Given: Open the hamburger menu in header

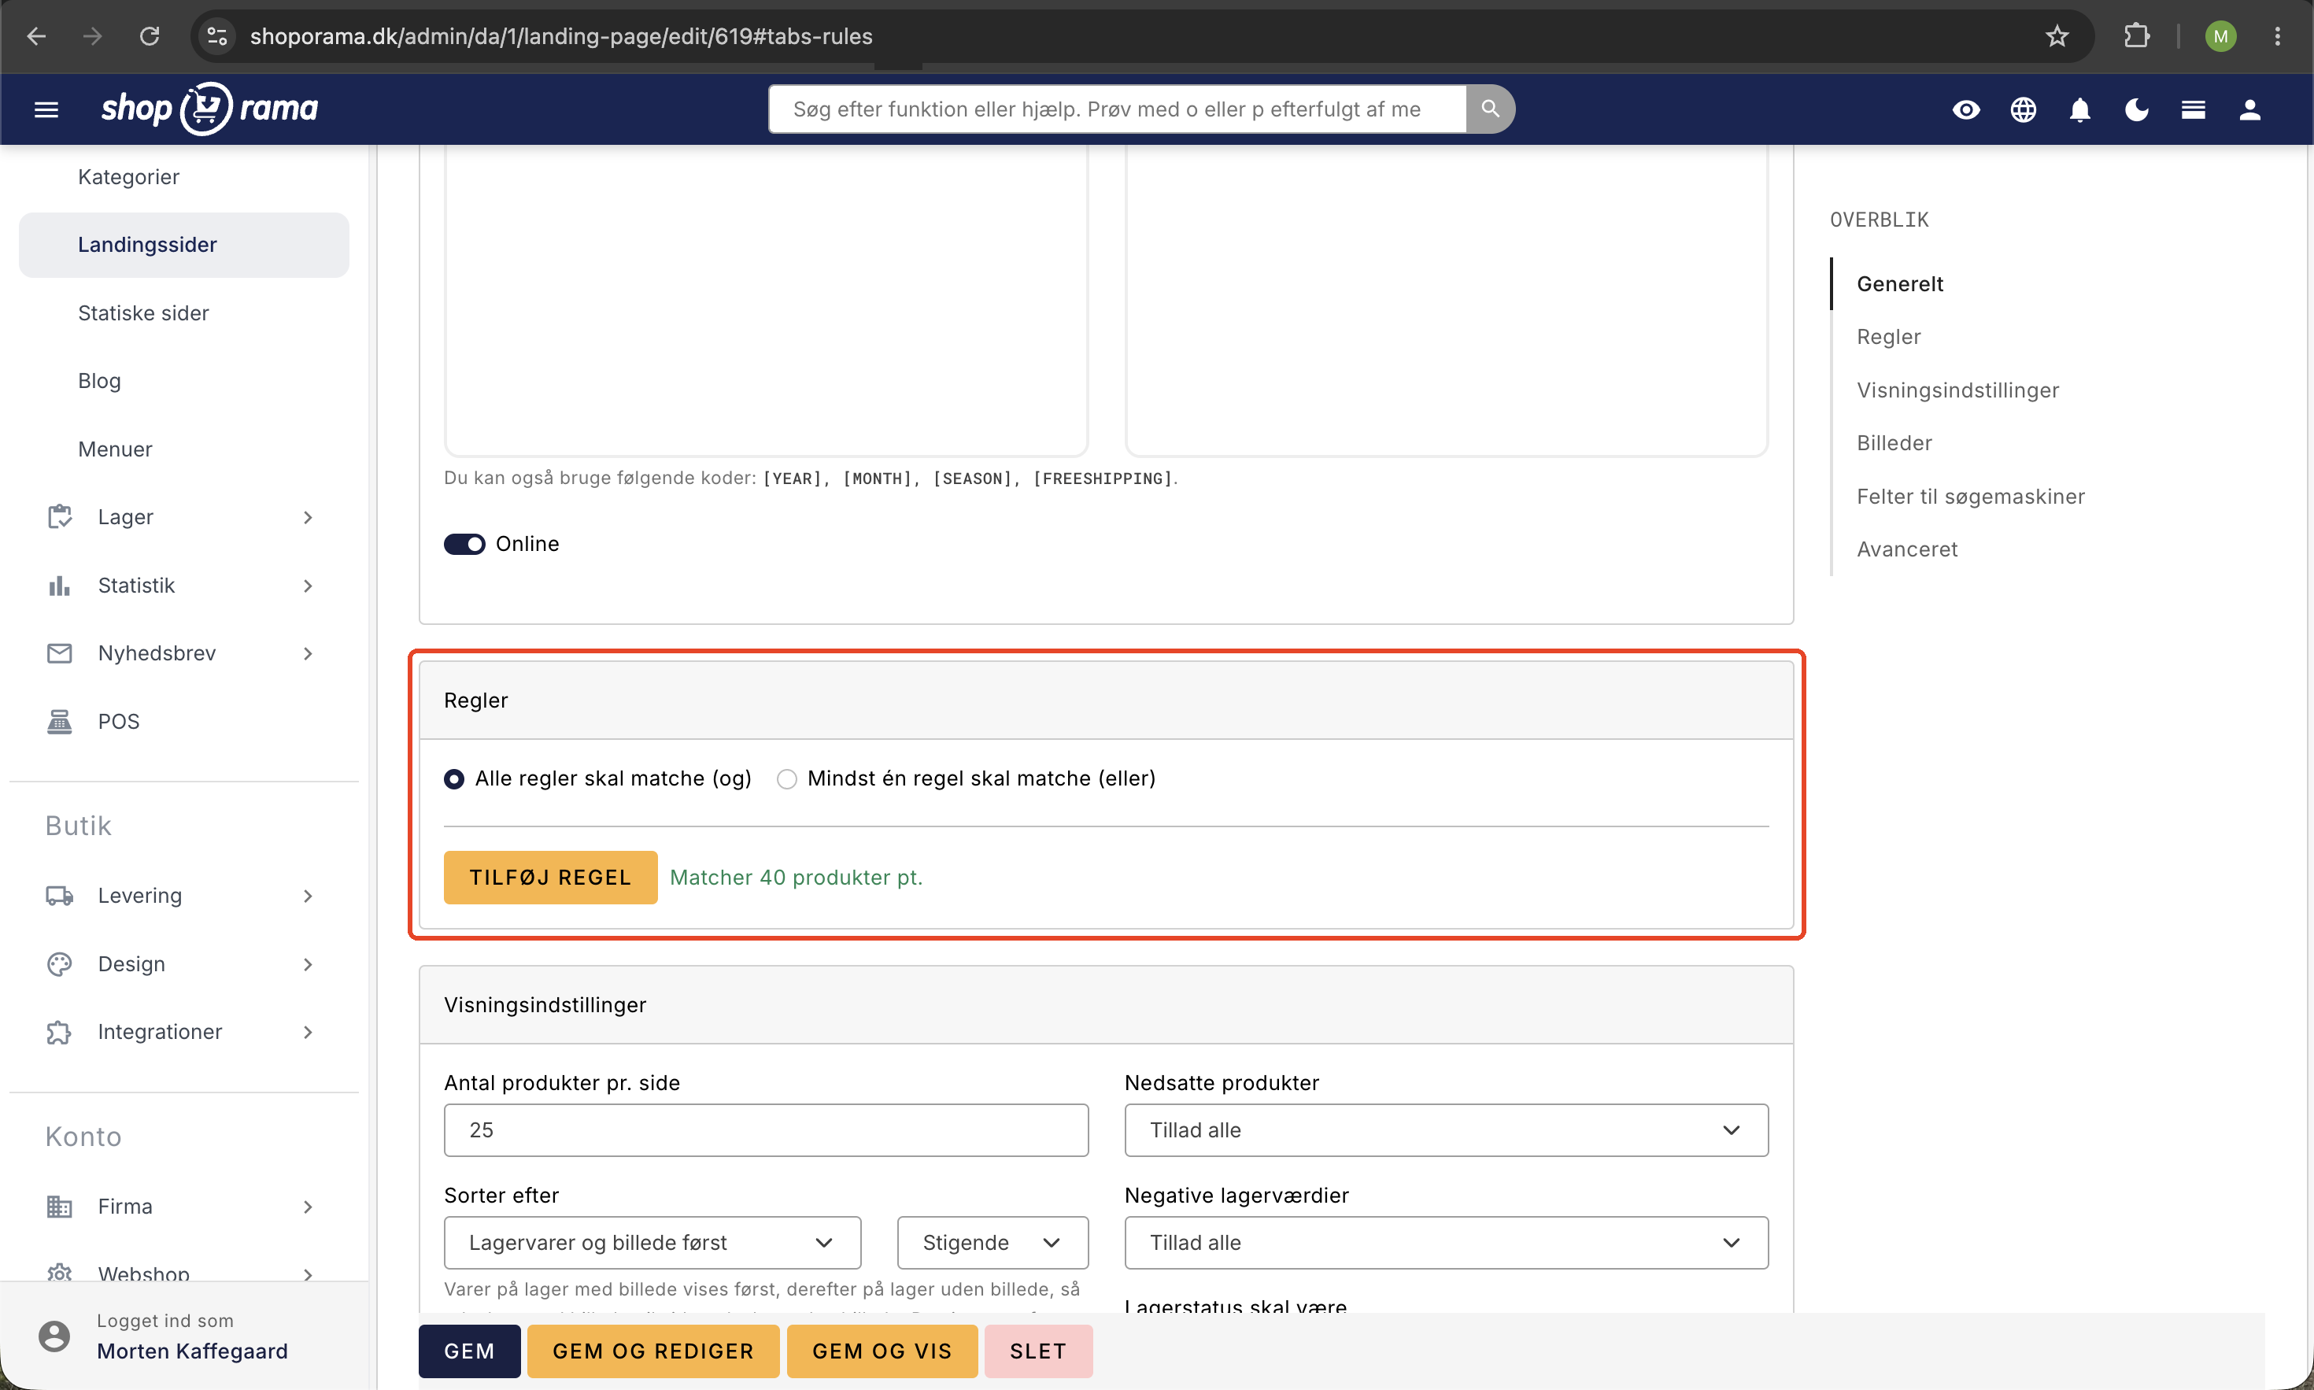Looking at the screenshot, I should (46, 109).
